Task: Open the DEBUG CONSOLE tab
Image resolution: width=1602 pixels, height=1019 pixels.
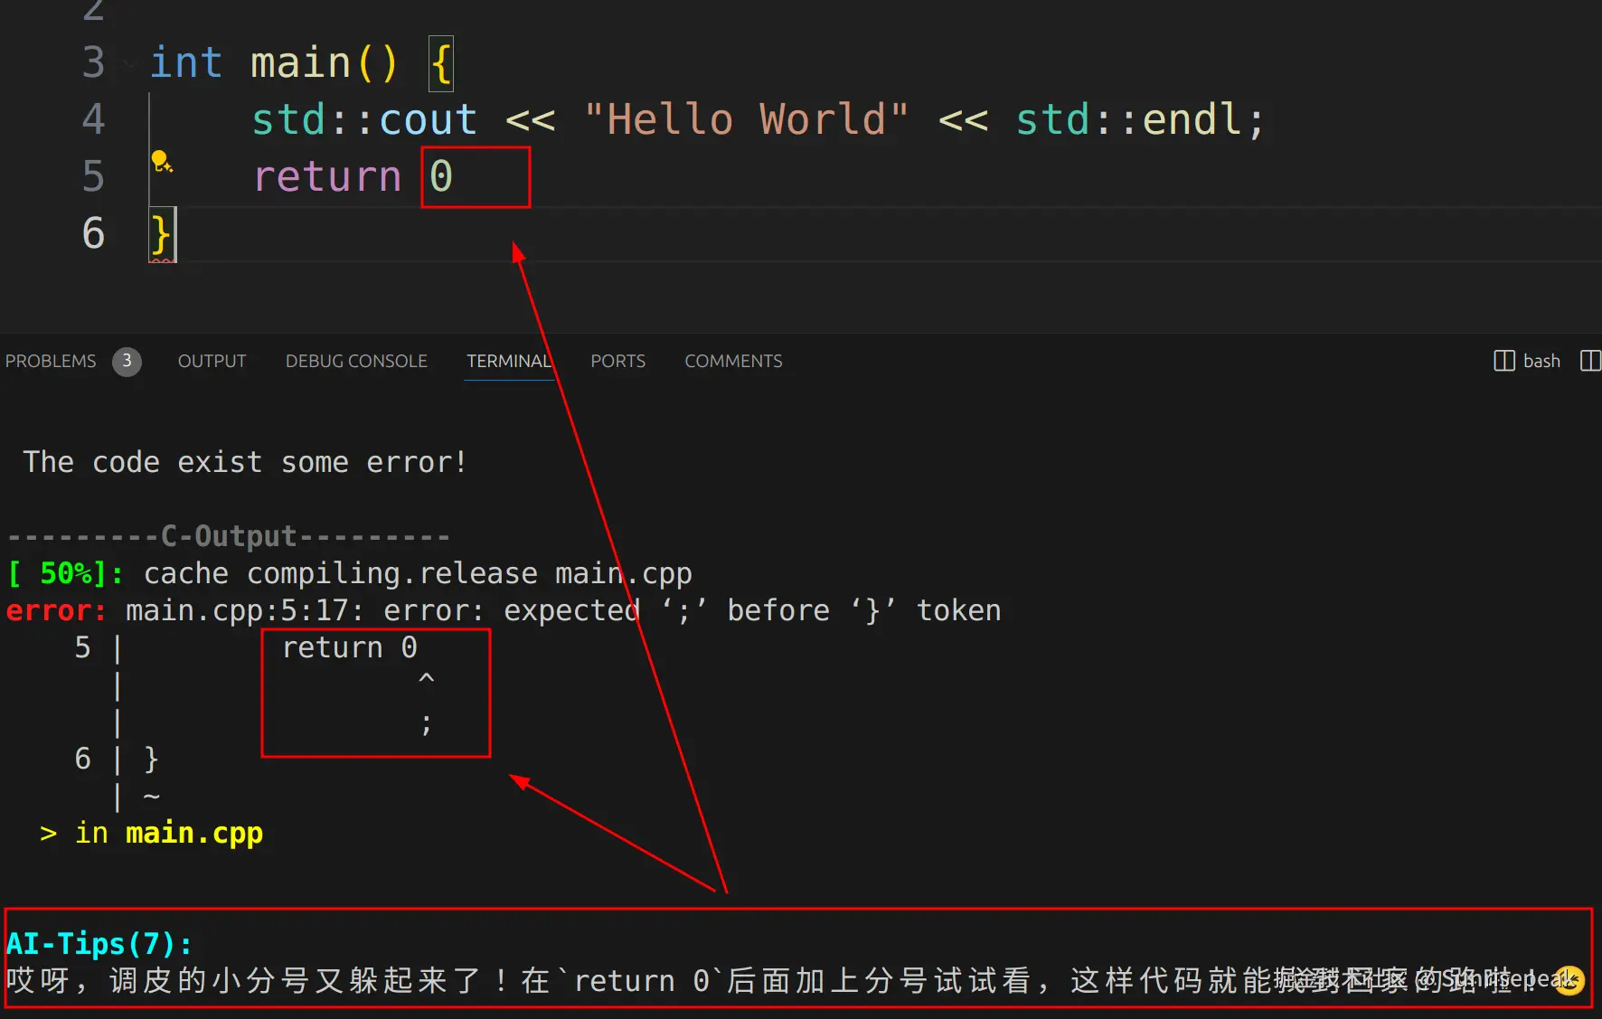Action: (356, 361)
